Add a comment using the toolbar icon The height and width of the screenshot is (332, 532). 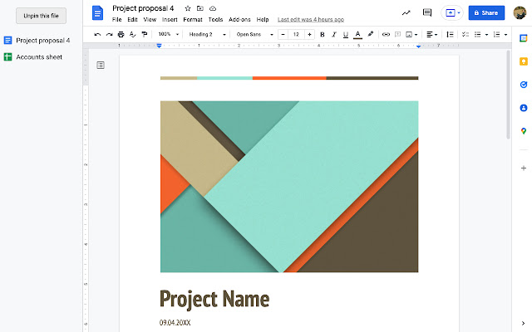[397, 34]
